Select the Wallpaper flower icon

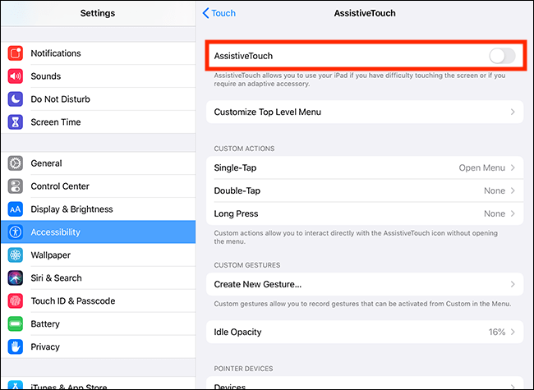coord(16,255)
